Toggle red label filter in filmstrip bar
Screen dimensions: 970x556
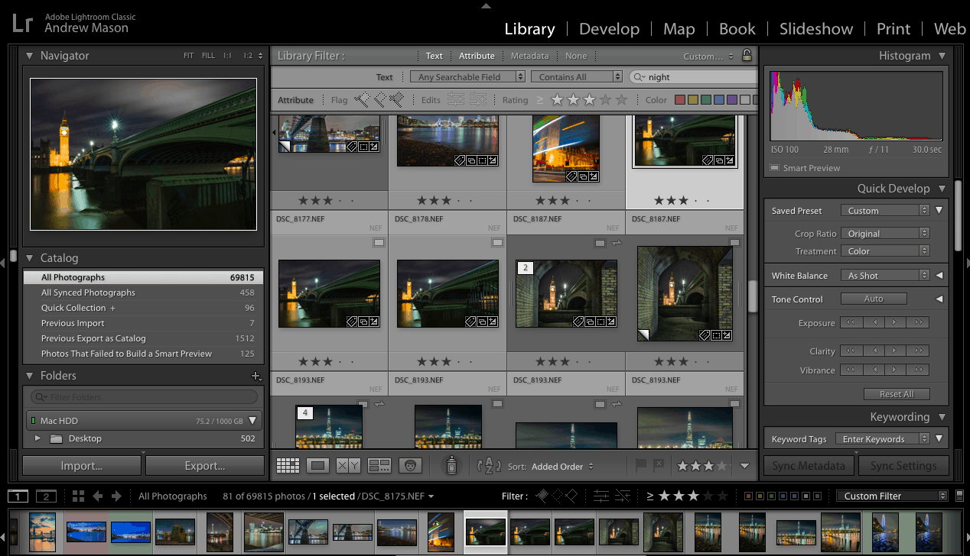pos(747,496)
